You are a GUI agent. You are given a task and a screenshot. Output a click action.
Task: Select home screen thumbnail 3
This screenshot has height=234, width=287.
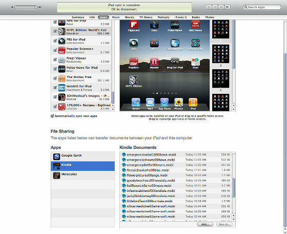click(x=220, y=54)
